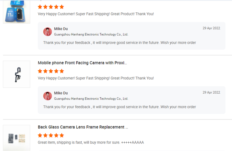Click the first star of Front Facing Camera rating
The image size is (232, 151).
coord(40,71)
